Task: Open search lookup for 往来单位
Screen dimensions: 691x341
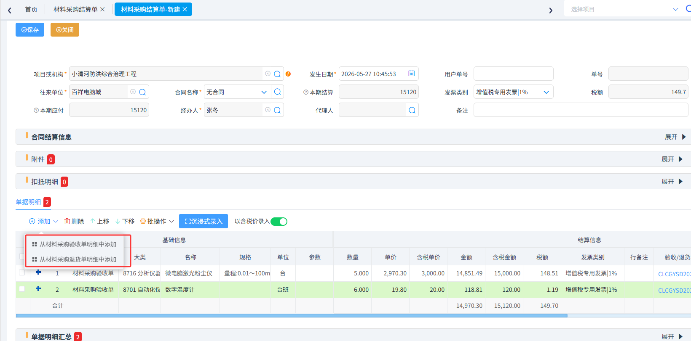Action: coord(142,92)
